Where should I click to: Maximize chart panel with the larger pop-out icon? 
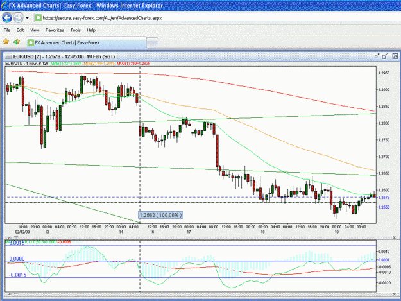click(384, 56)
